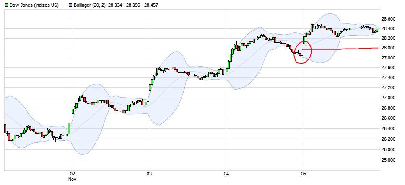Click the 27.200 price axis label
Viewport: 405px width, 185px height.
tap(388, 88)
